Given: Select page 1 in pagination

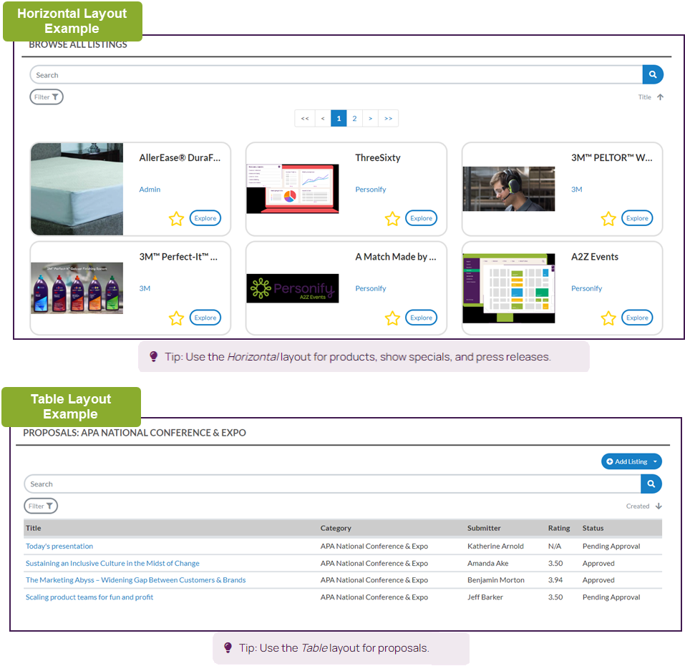Looking at the screenshot, I should [339, 118].
